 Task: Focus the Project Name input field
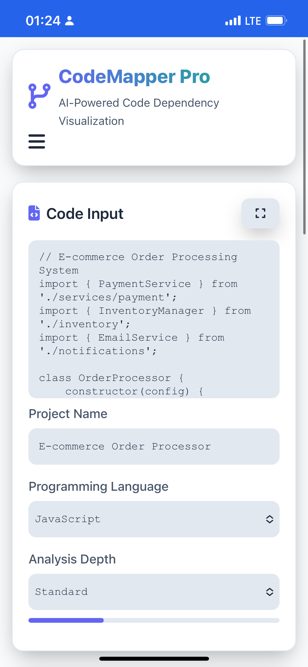154,446
